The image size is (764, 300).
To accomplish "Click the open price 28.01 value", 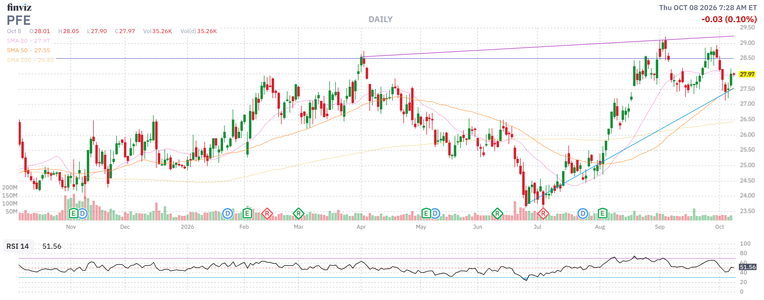I will tap(42, 31).
